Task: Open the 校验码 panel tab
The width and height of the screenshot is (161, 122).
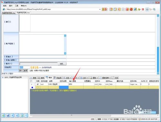Action: pyautogui.click(x=58, y=78)
